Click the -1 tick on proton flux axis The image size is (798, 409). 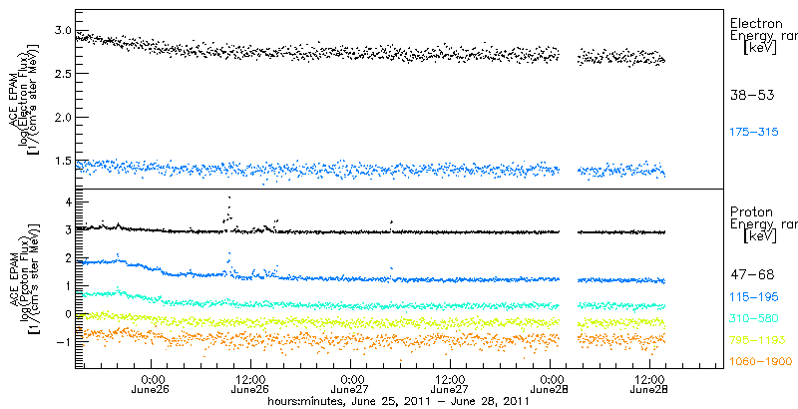[66, 342]
